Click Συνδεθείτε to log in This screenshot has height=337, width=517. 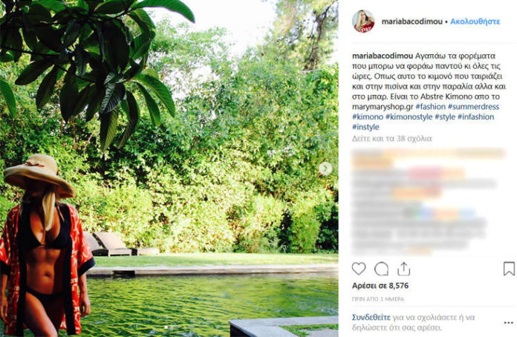pos(371,318)
